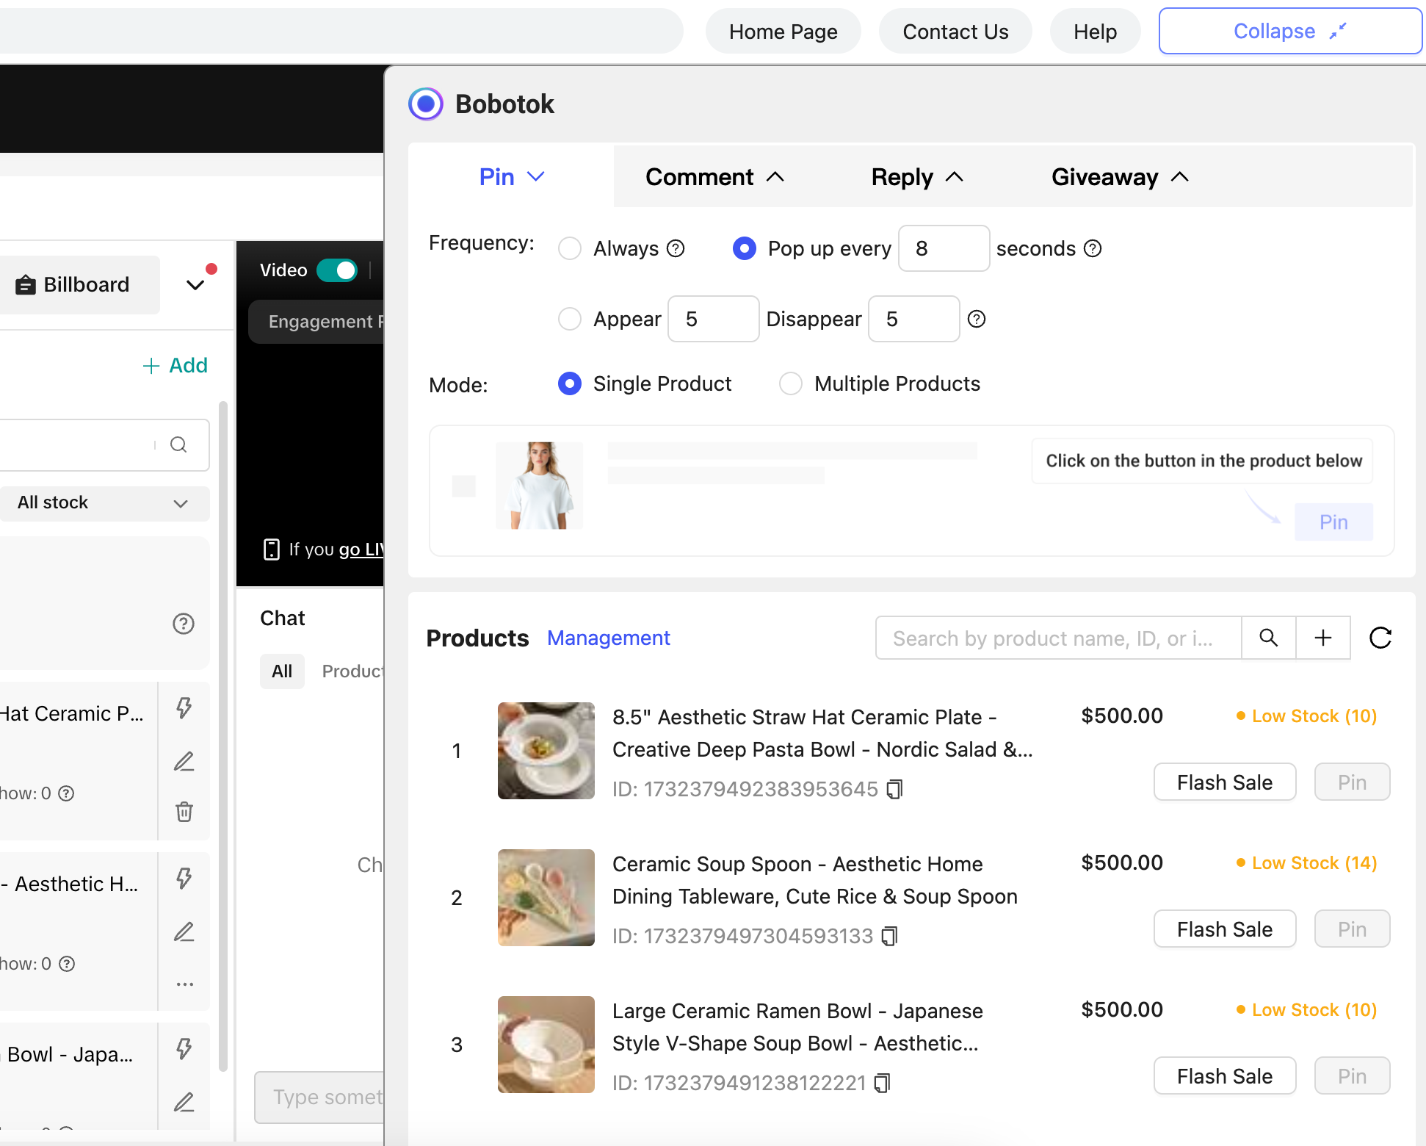Focus the product search input
The image size is (1426, 1146).
[x=1058, y=638]
